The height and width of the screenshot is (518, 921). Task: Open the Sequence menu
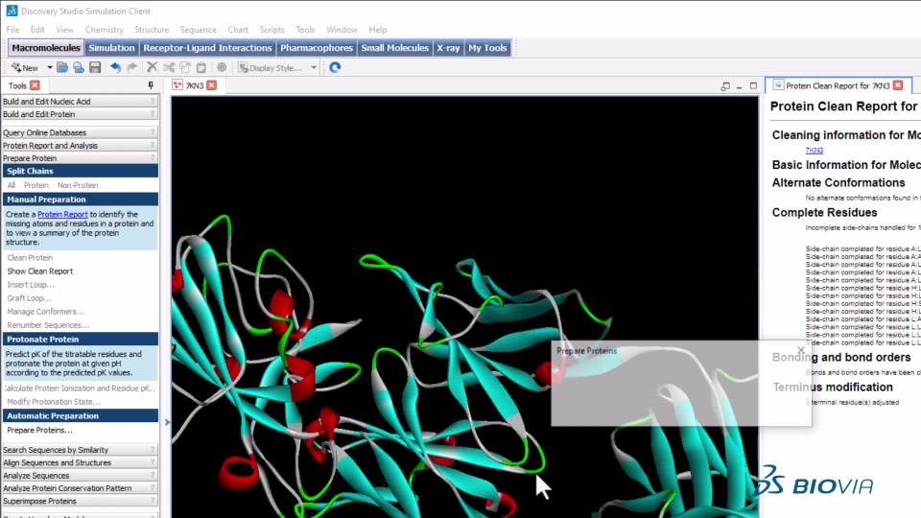[x=198, y=30]
